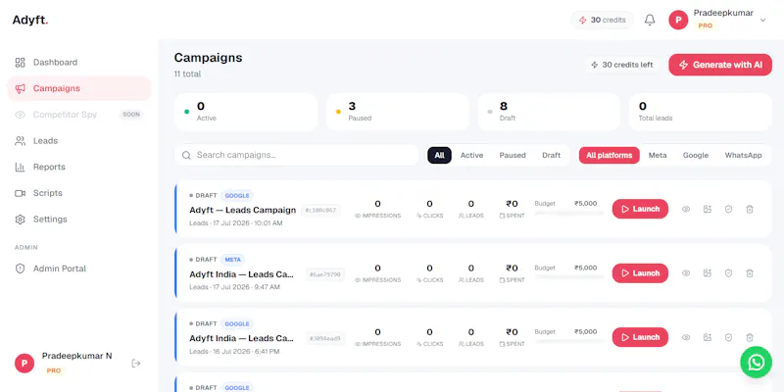Expand the Pradeepkumar account dropdown chevron
The image size is (784, 392).
click(x=763, y=20)
